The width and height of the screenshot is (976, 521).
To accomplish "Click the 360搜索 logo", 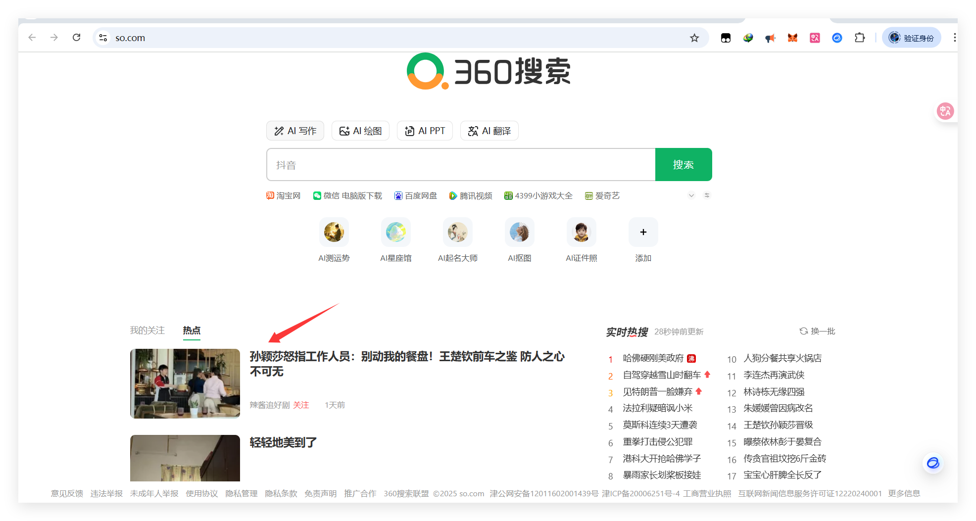I will coord(488,72).
